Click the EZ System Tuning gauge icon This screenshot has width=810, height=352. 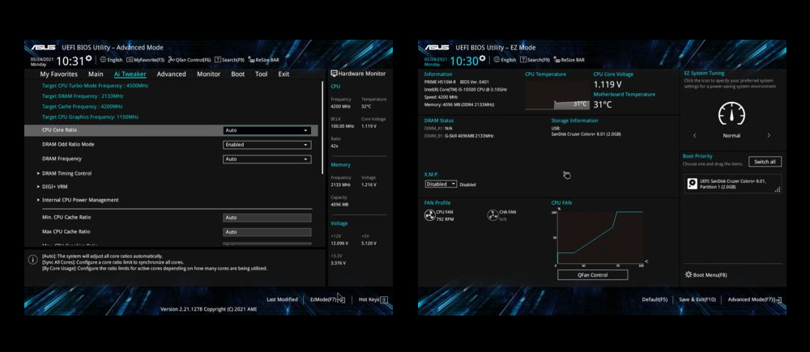[731, 113]
